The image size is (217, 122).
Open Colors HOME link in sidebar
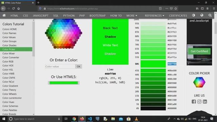click(9, 29)
